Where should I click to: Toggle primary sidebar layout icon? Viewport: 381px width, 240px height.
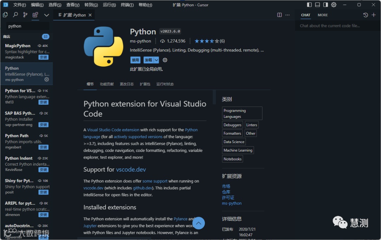click(309, 5)
